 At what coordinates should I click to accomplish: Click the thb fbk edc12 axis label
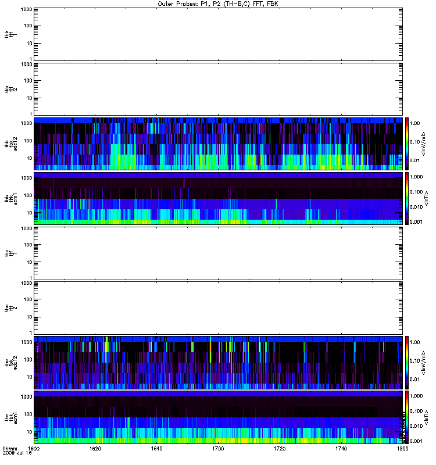pyautogui.click(x=10, y=144)
